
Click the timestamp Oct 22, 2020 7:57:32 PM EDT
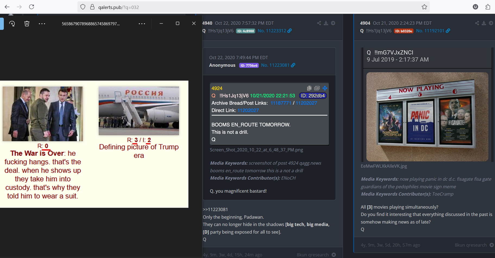pos(244,23)
